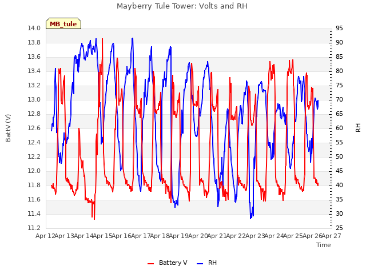Click the RH right axis label
The width and height of the screenshot is (366, 274).
tap(358, 128)
